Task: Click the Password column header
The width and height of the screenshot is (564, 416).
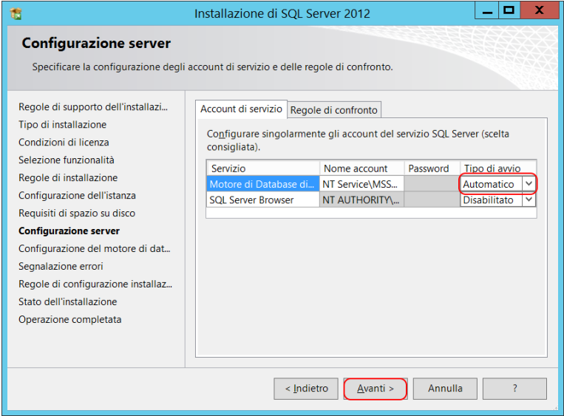Action: click(x=432, y=168)
